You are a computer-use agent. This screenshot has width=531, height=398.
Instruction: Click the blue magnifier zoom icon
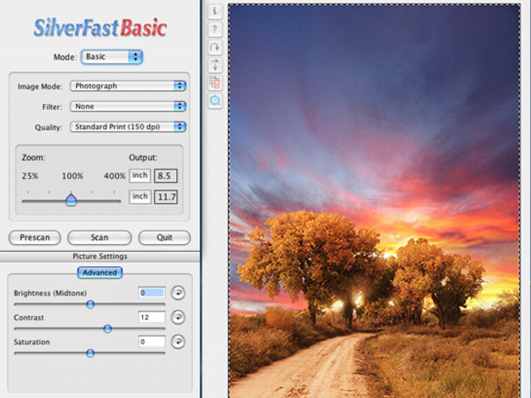click(x=214, y=101)
